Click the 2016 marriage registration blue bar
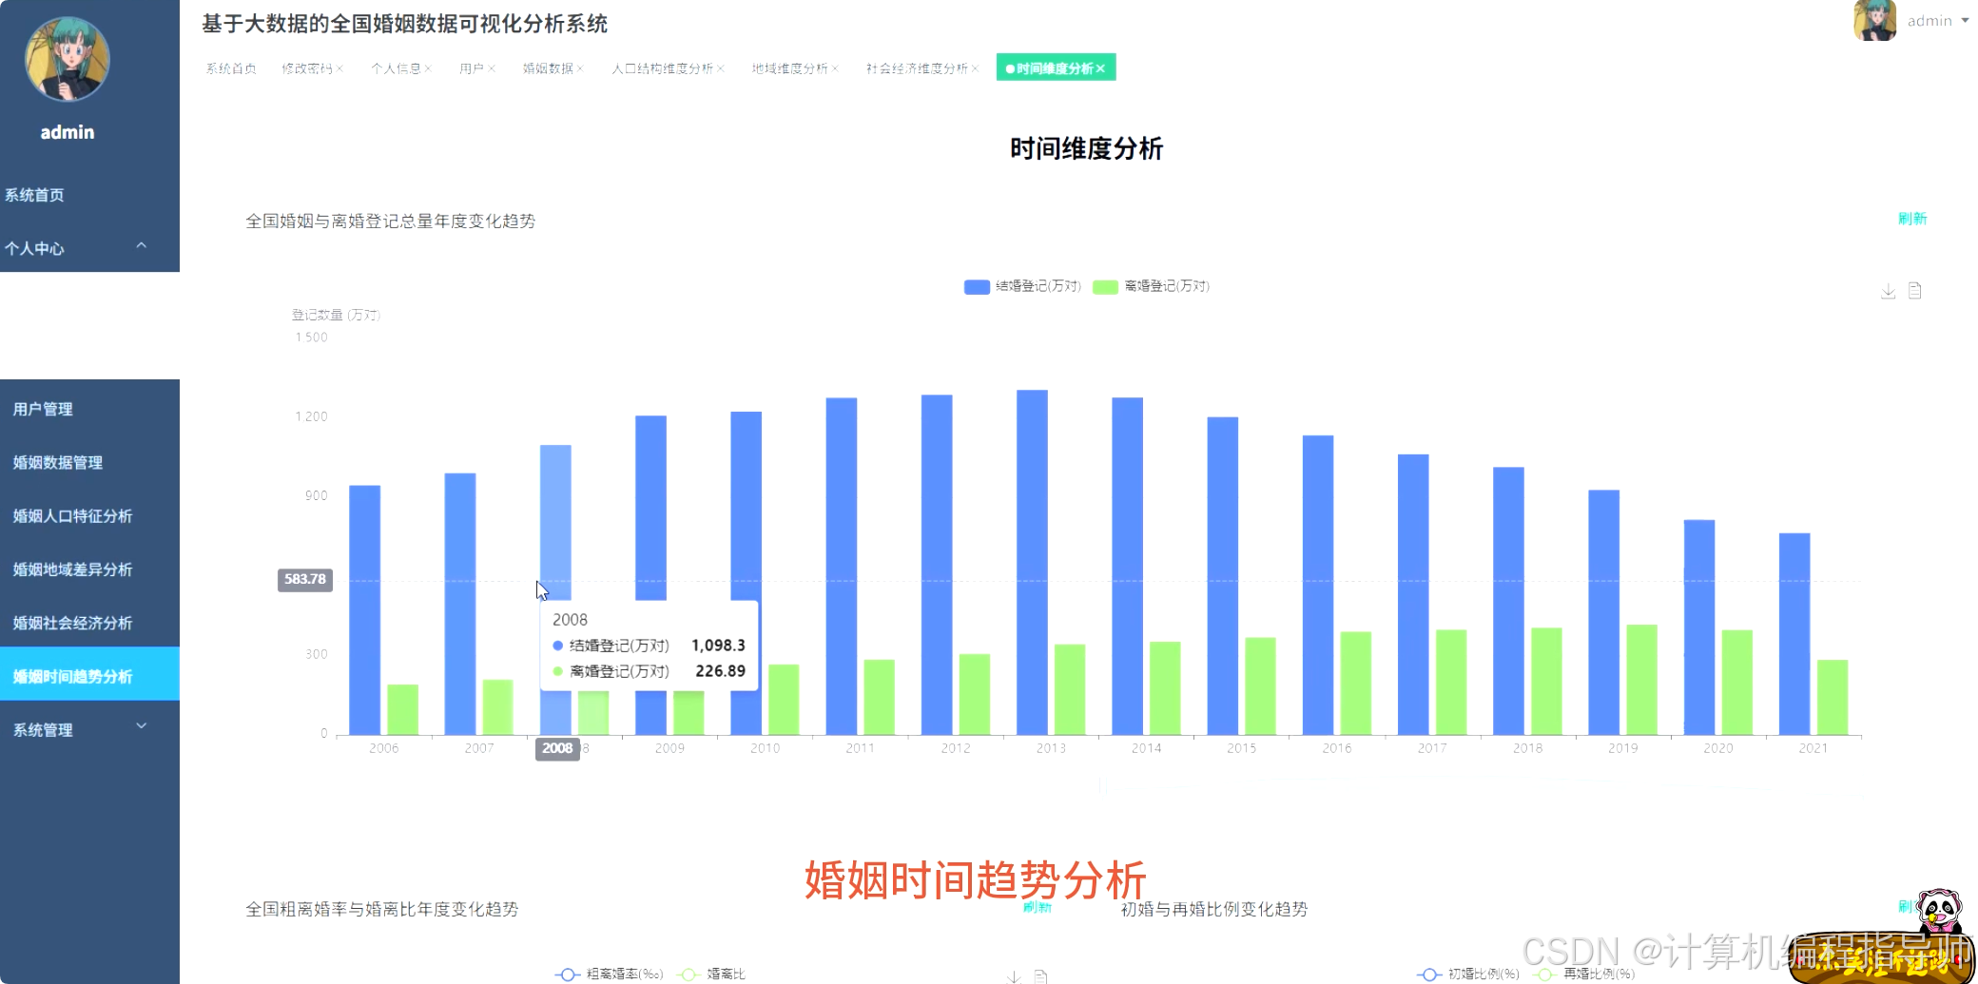The image size is (1978, 984). pos(1318,585)
